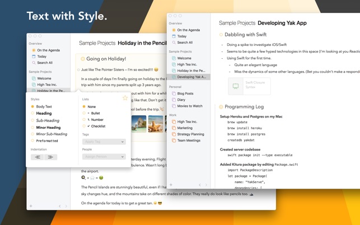
Task: Open the Apply Tag dropdown
Action: [x=104, y=142]
